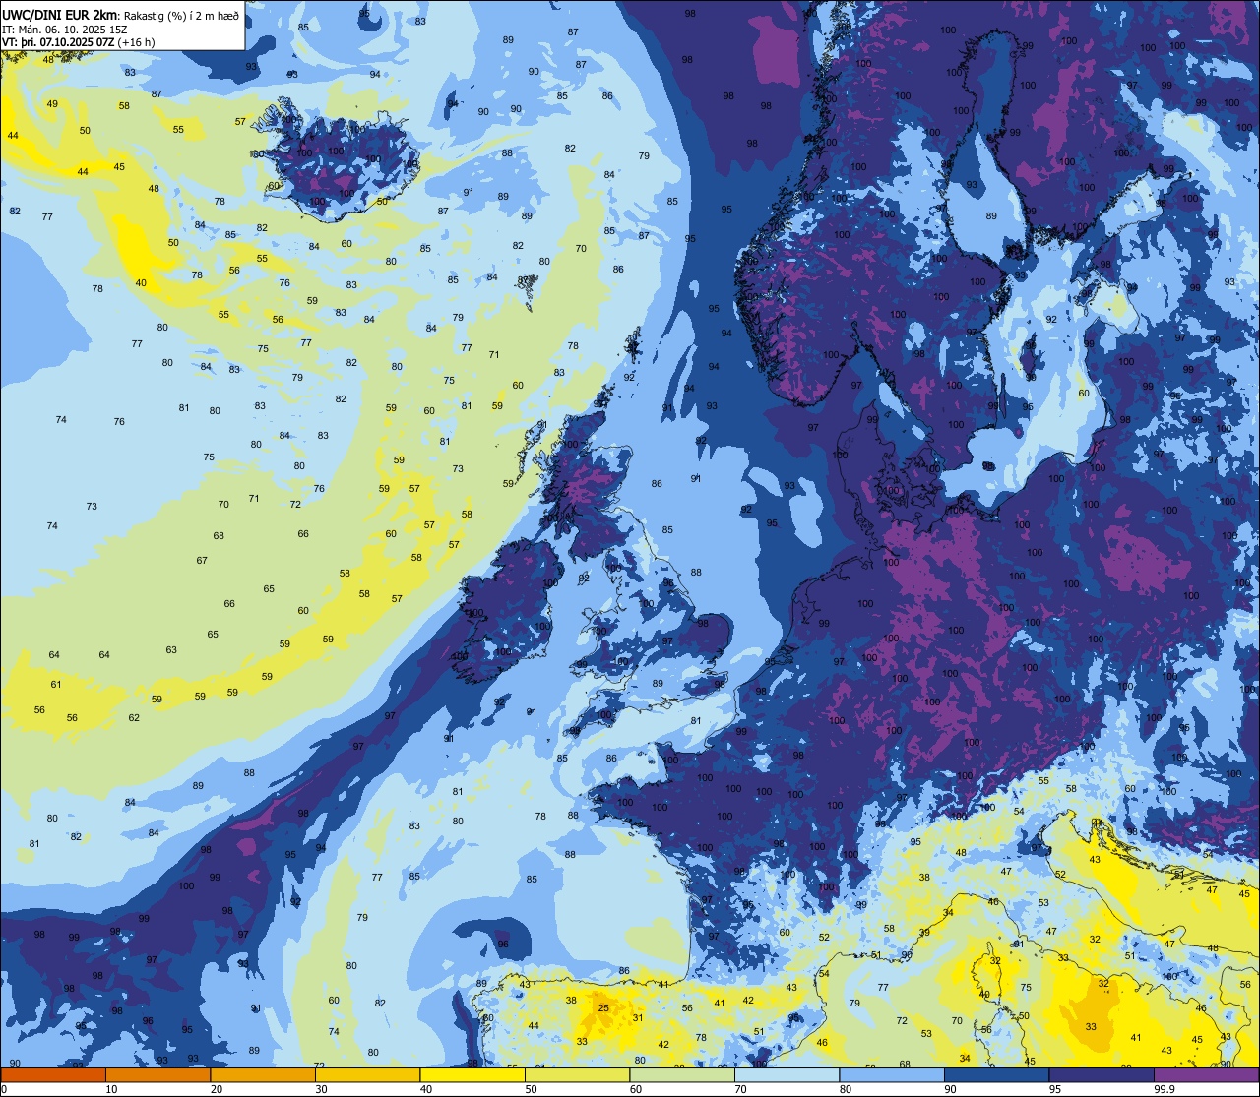The image size is (1260, 1097).
Task: Click the 40–50% bright yellow legend swatch
Action: (472, 1075)
